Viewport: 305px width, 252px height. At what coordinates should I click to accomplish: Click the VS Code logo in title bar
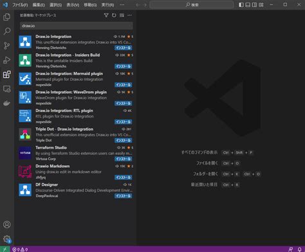click(5, 4)
